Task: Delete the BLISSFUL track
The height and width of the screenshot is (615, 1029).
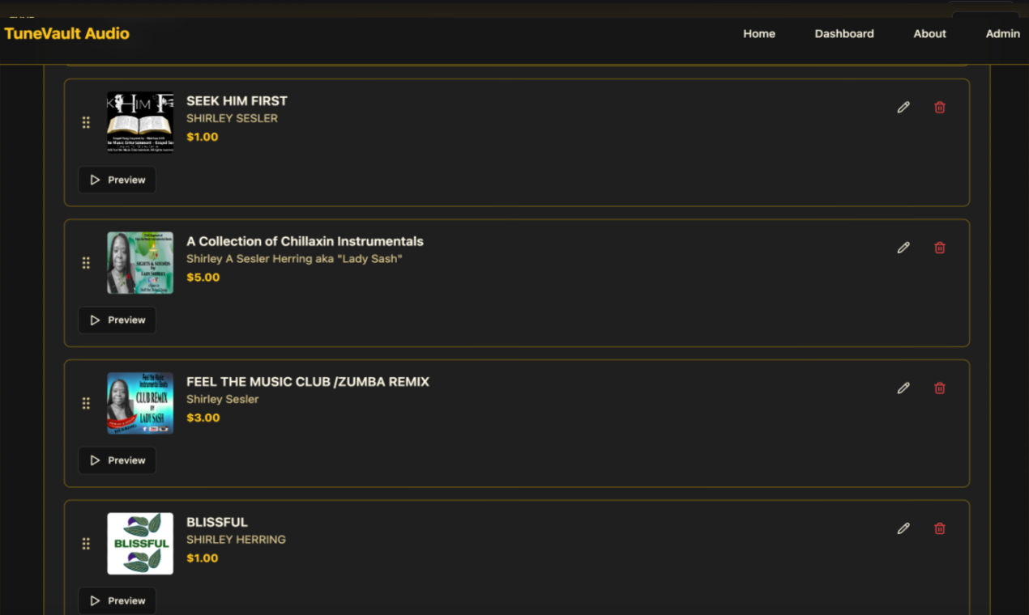Action: click(x=939, y=528)
